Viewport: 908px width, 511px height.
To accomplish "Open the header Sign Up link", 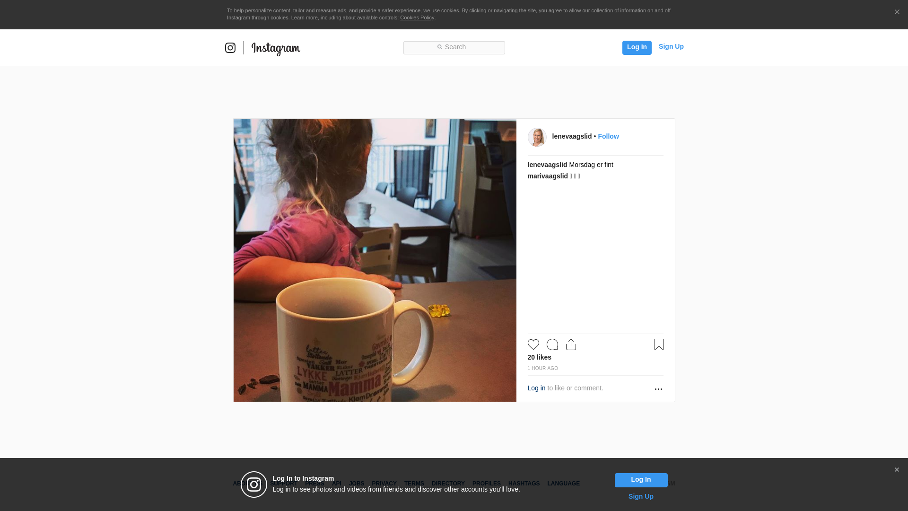I will coord(671,46).
